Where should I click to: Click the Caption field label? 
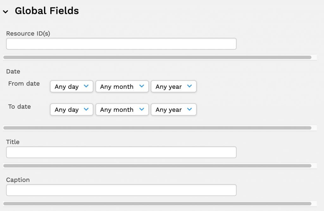(x=18, y=180)
